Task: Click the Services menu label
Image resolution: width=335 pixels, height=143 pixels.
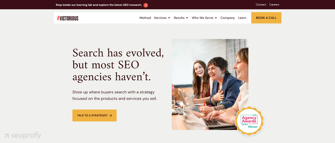Action: point(160,18)
